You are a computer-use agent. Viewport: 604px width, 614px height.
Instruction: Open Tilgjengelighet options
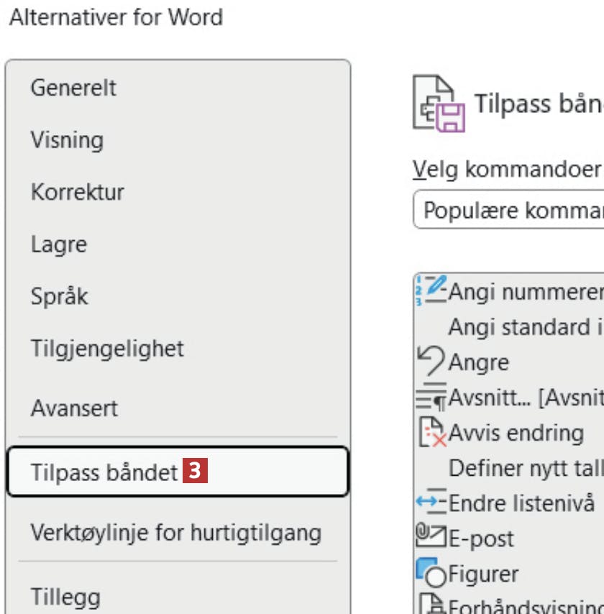178,349
